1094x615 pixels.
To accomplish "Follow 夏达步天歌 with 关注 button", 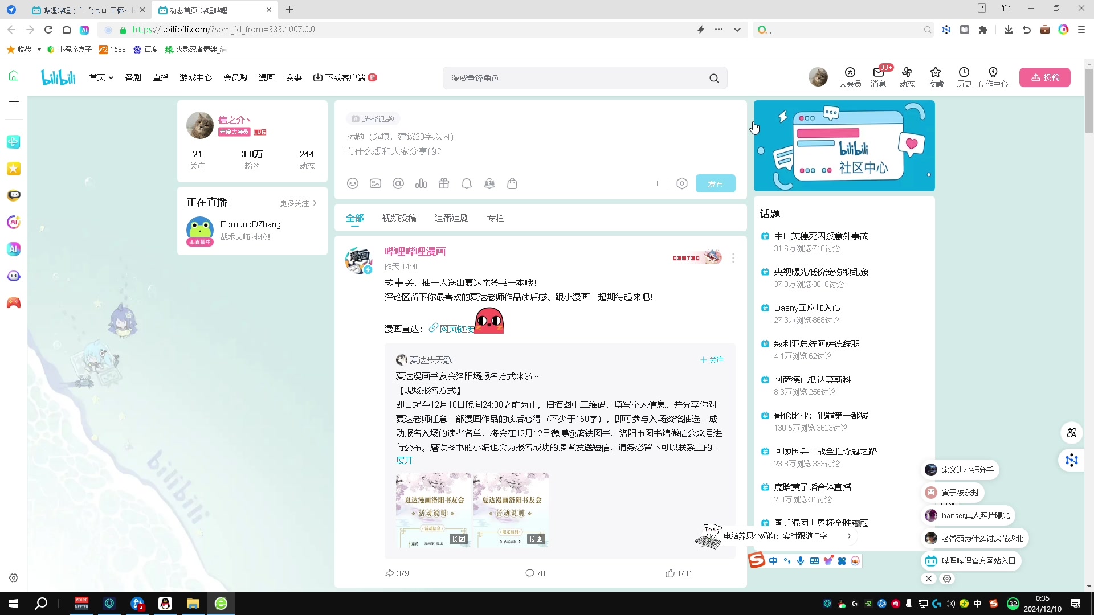I will coord(712,360).
